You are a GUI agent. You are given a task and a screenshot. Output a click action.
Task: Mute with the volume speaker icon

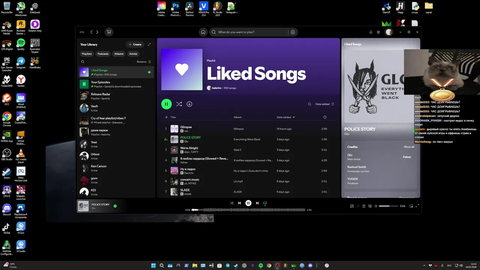[x=376, y=206]
